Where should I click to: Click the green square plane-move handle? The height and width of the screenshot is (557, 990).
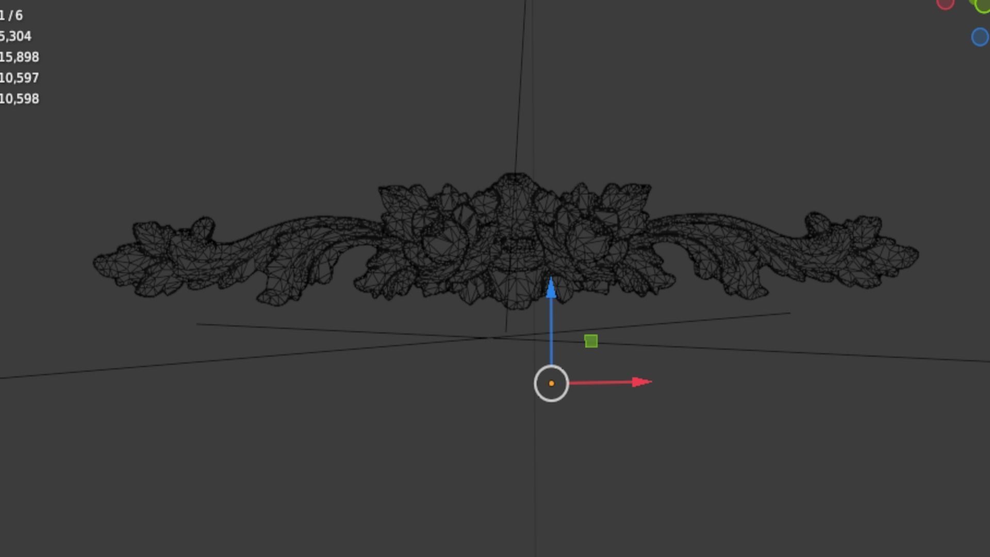591,341
